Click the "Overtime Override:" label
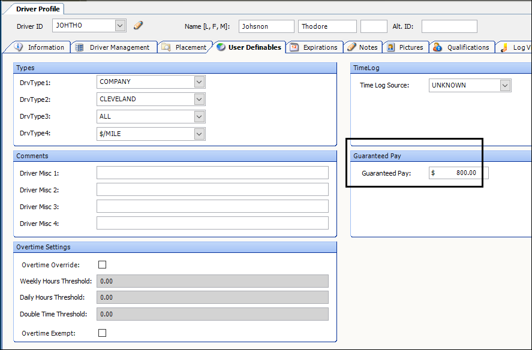Image resolution: width=532 pixels, height=350 pixels. coord(50,265)
